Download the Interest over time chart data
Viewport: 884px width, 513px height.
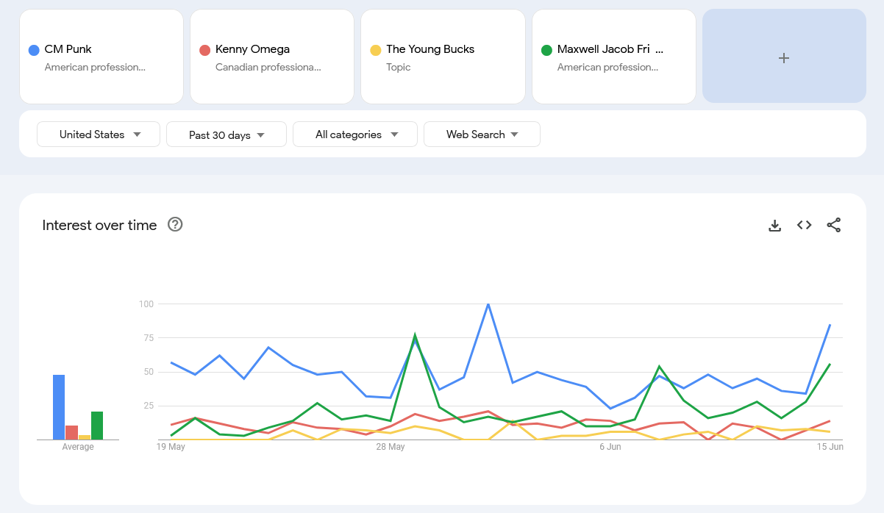(774, 226)
